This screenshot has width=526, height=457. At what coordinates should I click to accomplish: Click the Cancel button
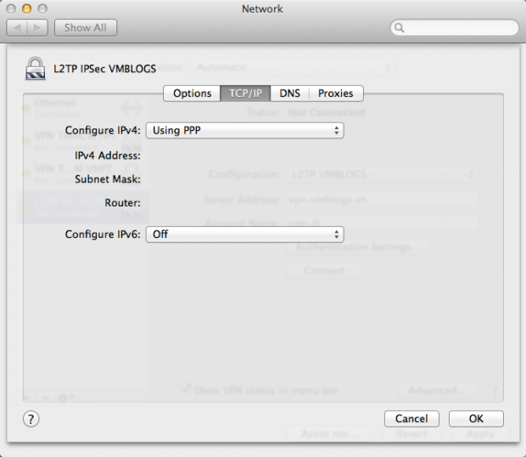(x=411, y=419)
